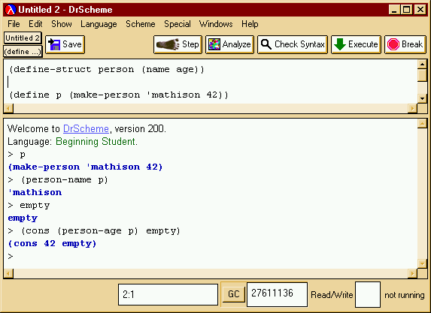Click the definitions vertical scrollbar thumb
This screenshot has height=313, width=431.
[x=422, y=76]
